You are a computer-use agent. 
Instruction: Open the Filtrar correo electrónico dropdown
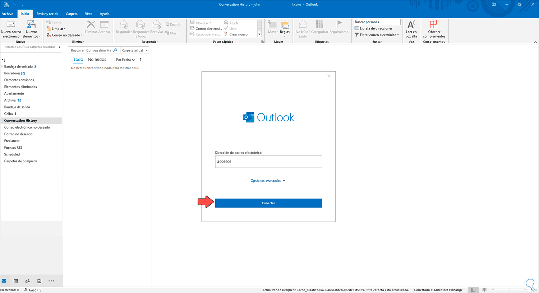pos(377,35)
